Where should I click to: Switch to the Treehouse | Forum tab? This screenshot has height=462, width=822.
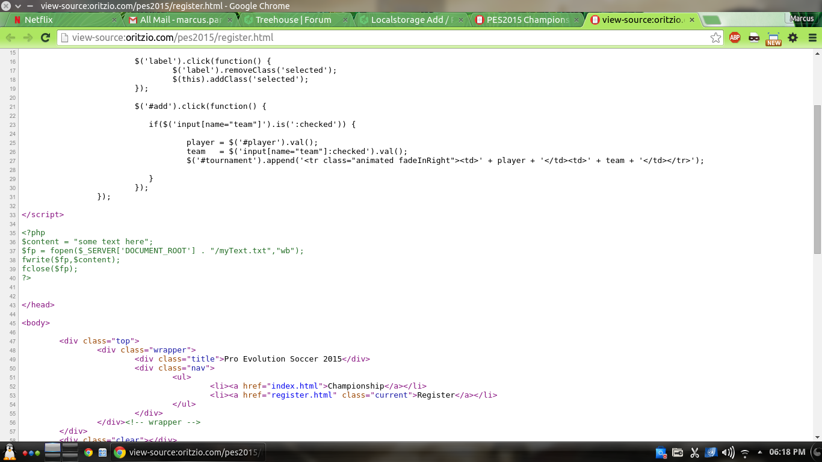click(293, 20)
